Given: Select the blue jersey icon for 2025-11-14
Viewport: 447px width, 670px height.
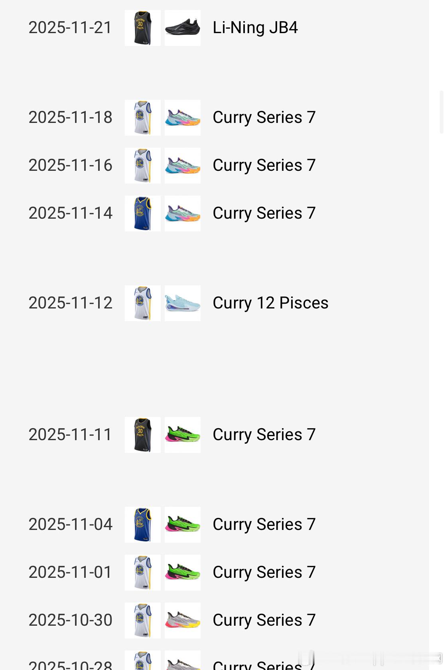Looking at the screenshot, I should [x=142, y=213].
